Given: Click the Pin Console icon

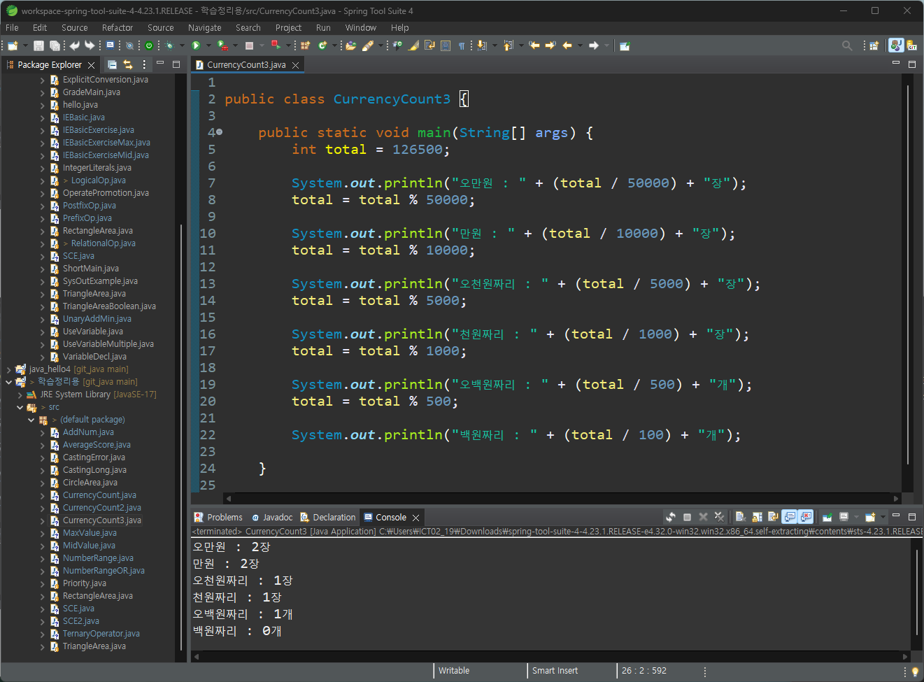Looking at the screenshot, I should pyautogui.click(x=827, y=517).
